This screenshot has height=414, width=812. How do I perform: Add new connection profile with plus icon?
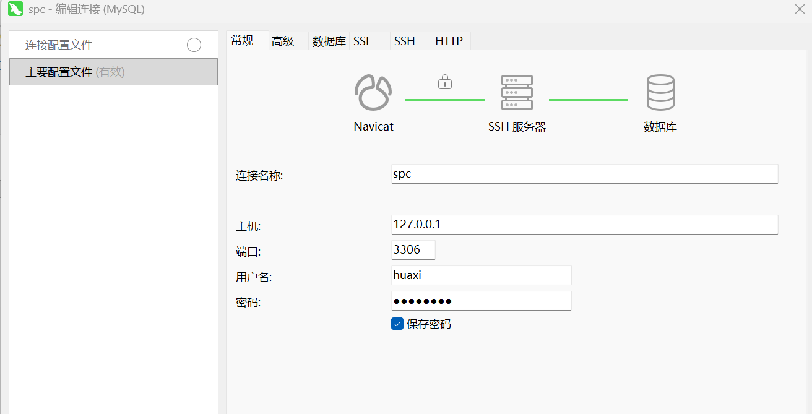(194, 45)
